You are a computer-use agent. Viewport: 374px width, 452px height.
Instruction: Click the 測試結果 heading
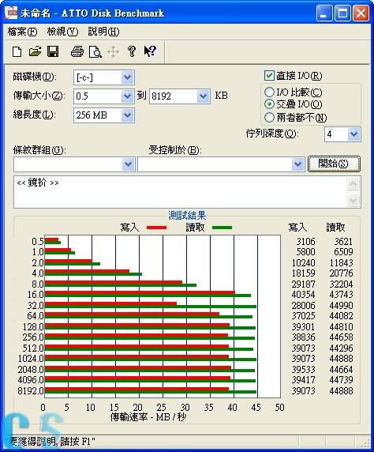[x=187, y=216]
